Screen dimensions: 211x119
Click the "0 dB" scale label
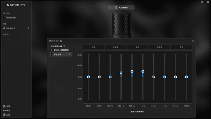point(80,77)
